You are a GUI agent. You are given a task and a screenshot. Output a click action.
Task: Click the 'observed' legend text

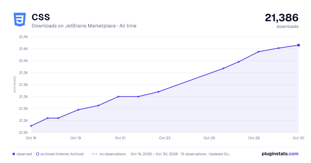pyautogui.click(x=24, y=154)
